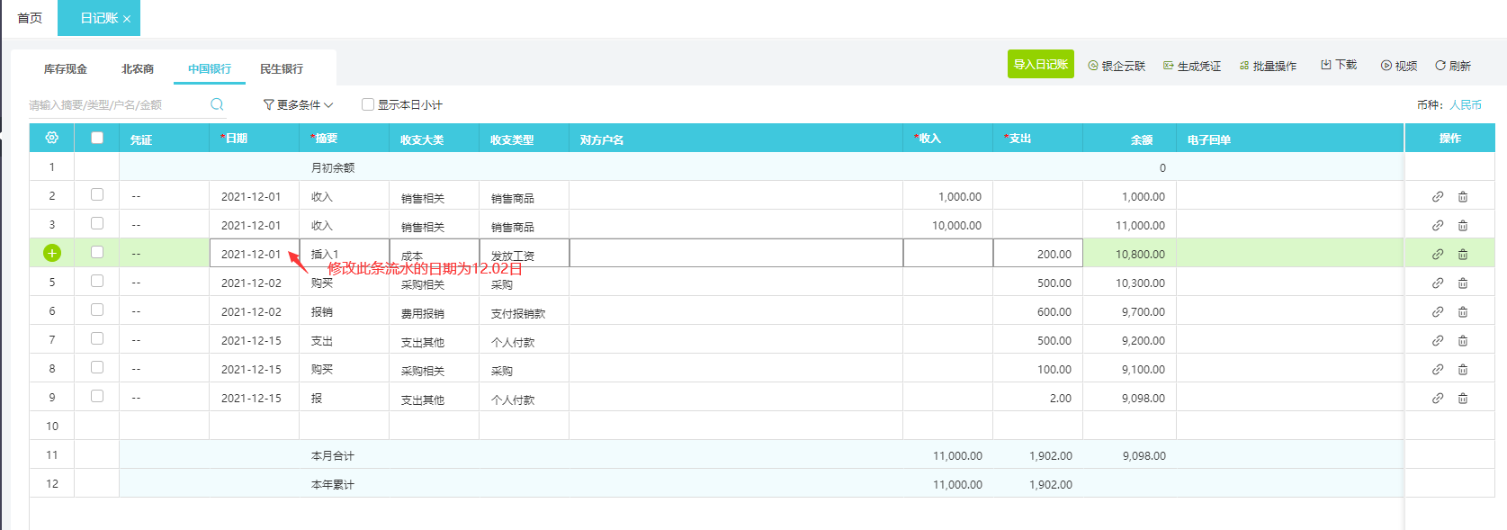The height and width of the screenshot is (530, 1507).
Task: Switch to the 首页 tab
Action: point(30,18)
